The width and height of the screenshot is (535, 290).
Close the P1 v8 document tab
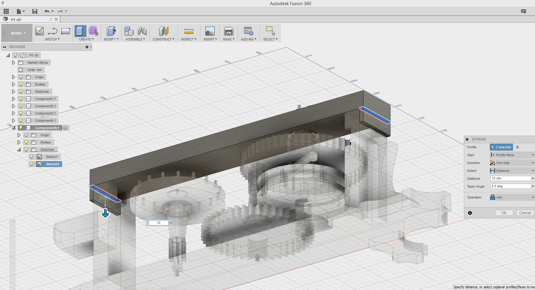click(56, 19)
